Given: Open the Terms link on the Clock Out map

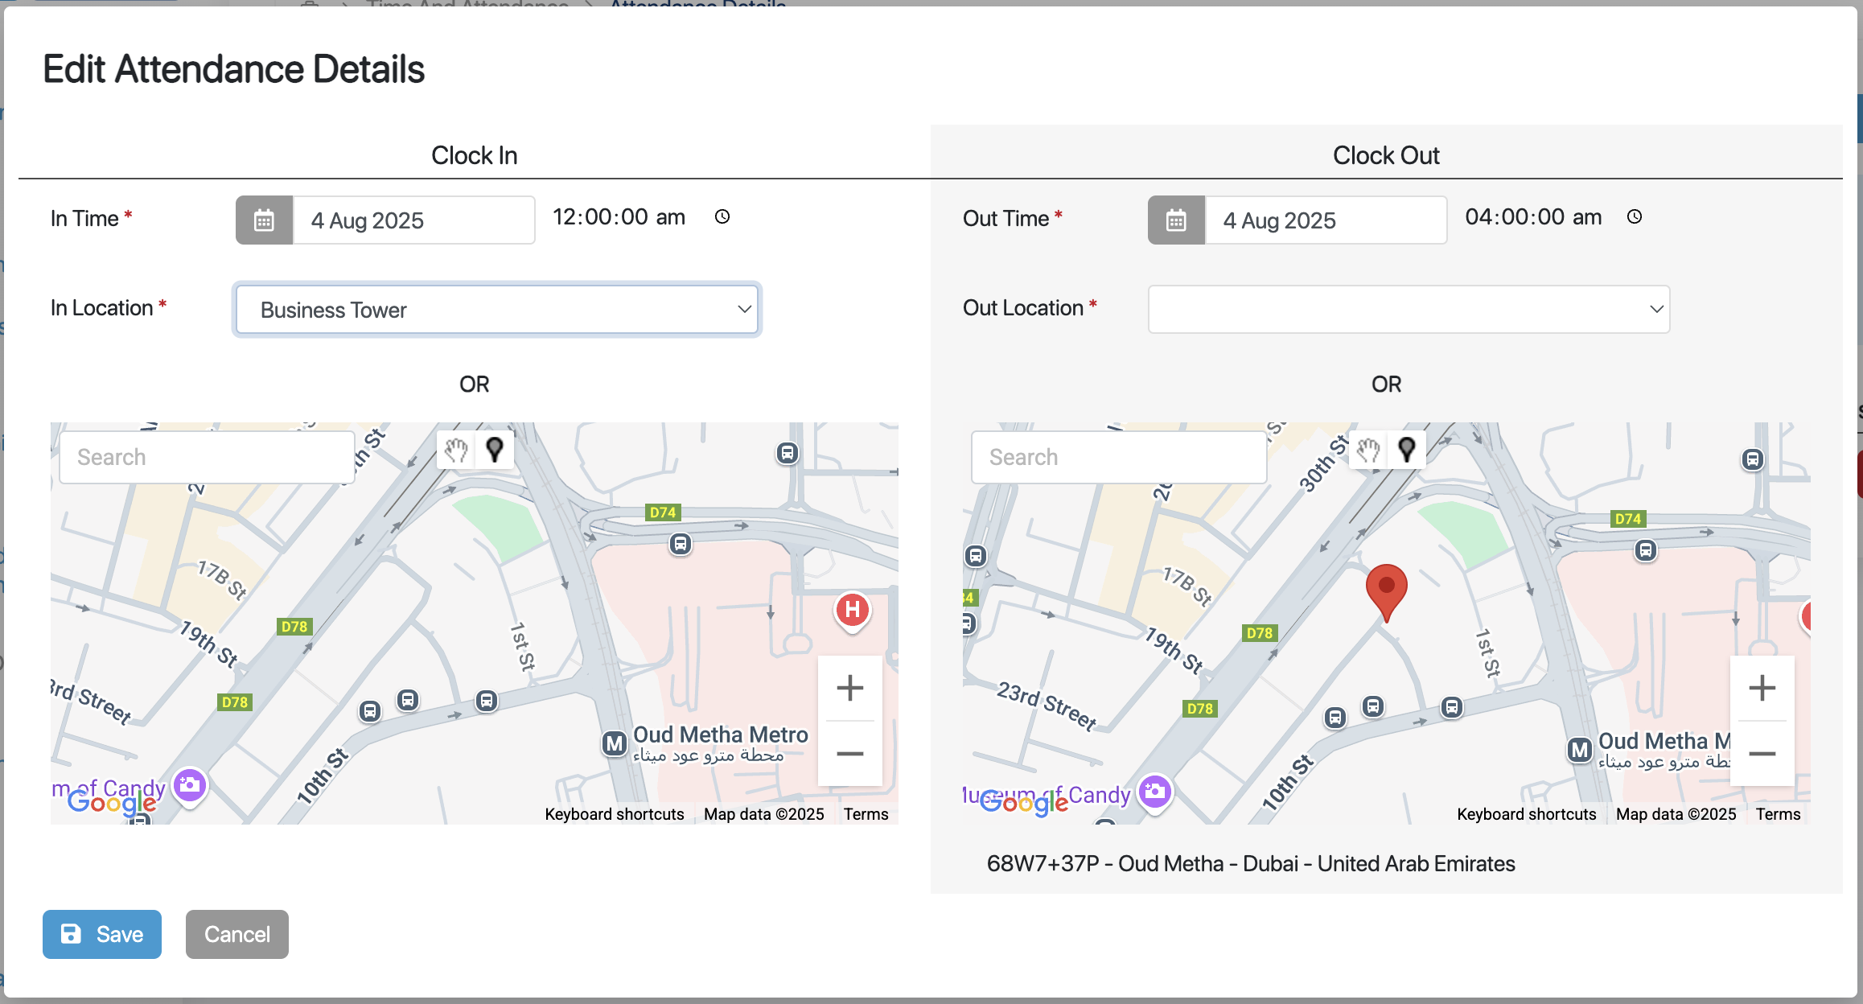Looking at the screenshot, I should [x=1778, y=813].
